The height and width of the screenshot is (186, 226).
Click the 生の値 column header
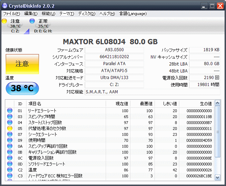tap(197, 104)
